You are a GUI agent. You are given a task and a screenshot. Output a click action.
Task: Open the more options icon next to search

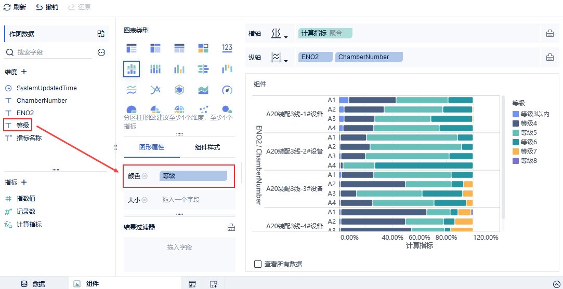[101, 52]
